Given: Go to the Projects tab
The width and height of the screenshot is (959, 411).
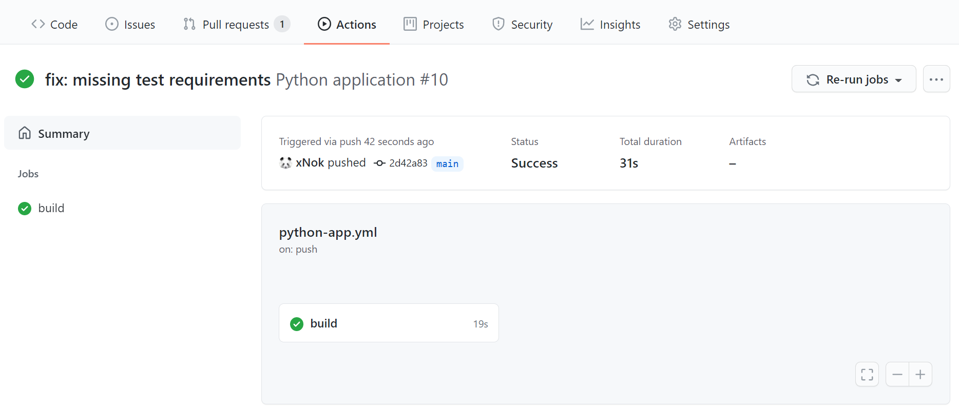Looking at the screenshot, I should (434, 25).
